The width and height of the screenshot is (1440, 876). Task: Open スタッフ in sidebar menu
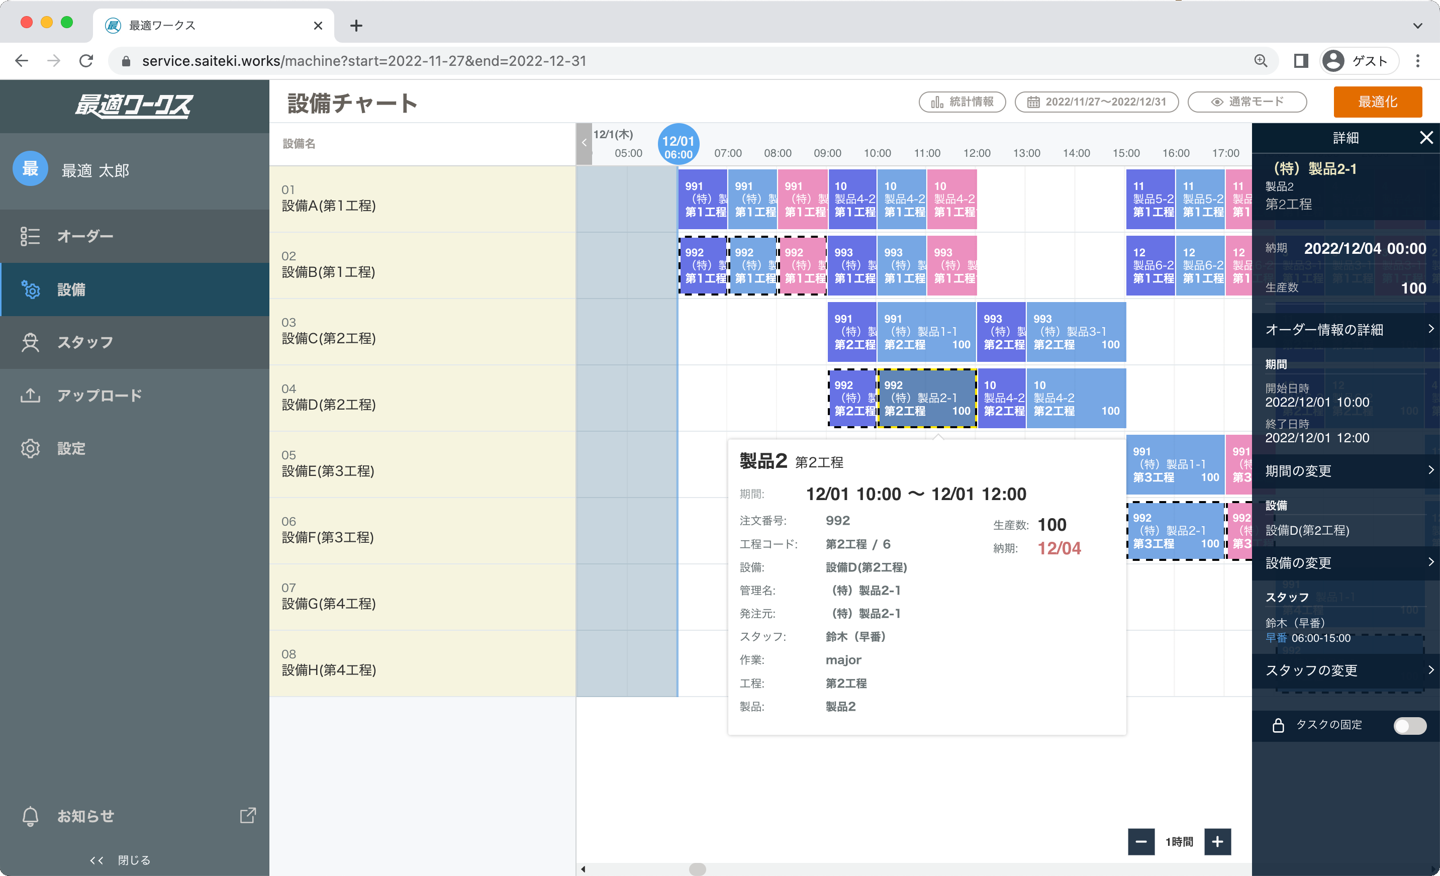point(85,342)
